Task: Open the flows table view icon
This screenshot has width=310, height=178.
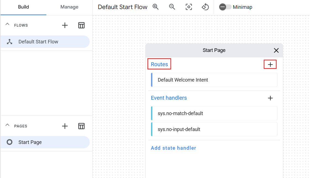Action: (81, 25)
